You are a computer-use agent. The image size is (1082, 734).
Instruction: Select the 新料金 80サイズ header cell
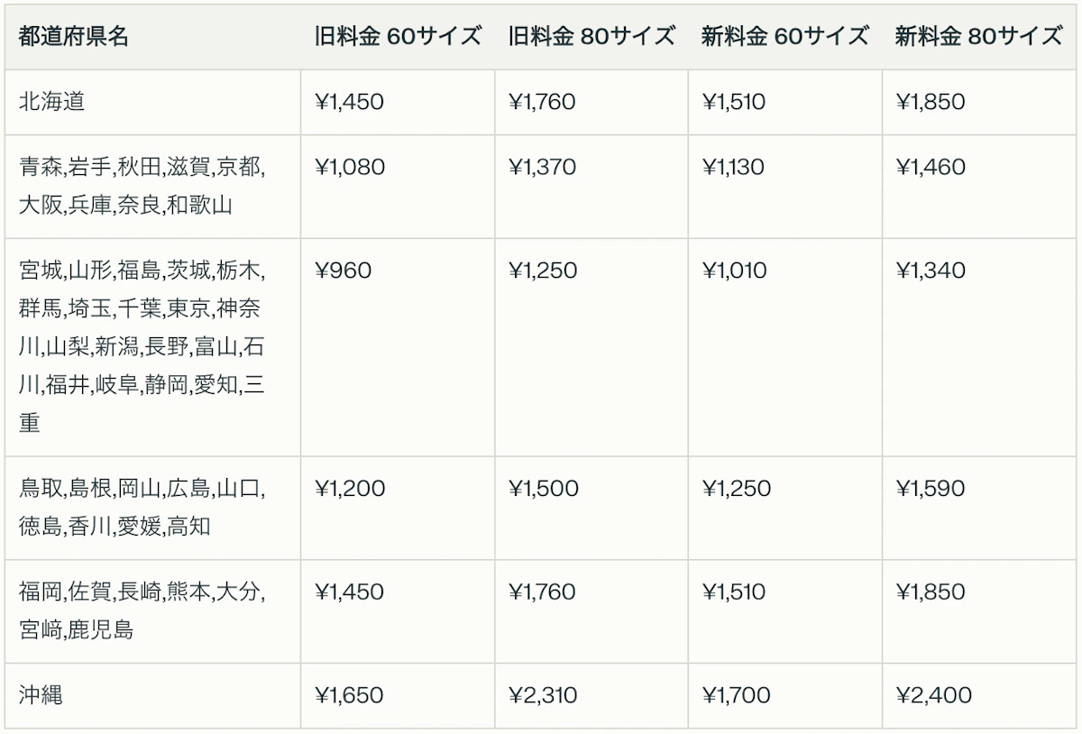click(x=978, y=36)
